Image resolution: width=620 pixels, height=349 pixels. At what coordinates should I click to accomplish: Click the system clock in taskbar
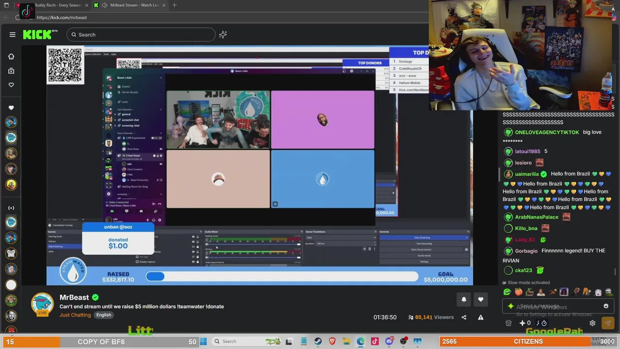[x=599, y=341]
